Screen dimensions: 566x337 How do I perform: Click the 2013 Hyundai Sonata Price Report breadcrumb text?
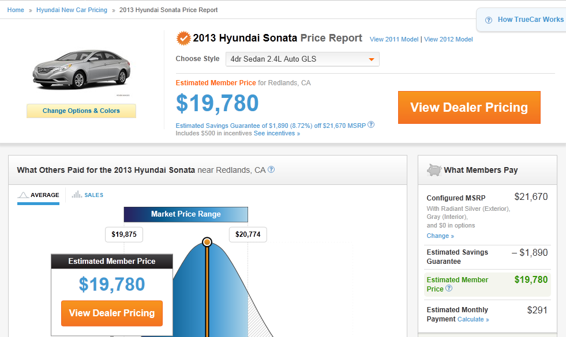[x=168, y=10]
